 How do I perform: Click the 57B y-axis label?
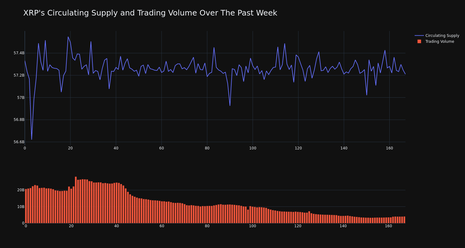coord(20,98)
